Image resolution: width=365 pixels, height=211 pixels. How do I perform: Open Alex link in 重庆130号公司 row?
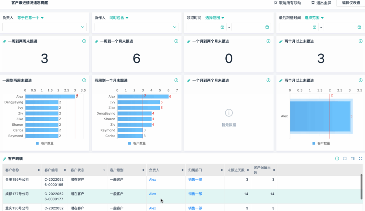pos(152,208)
